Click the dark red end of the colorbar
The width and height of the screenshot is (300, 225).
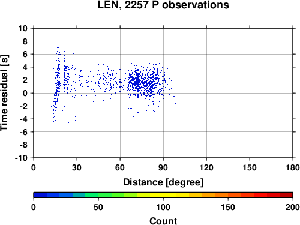pos(286,195)
